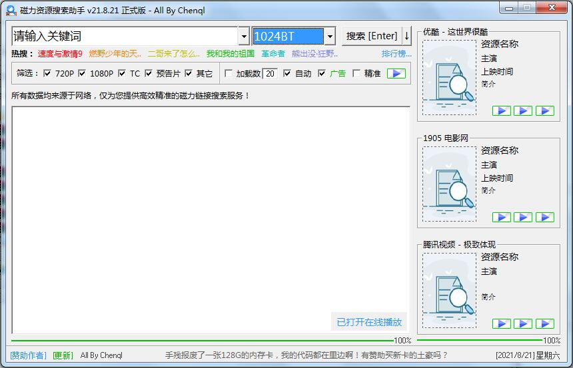Enable the 加载数 checkbox
Image resolution: width=573 pixels, height=368 pixels.
(228, 73)
